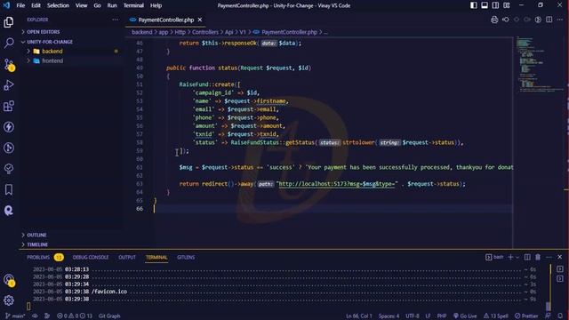
Task: Click the code minimap overview
Action: point(539,65)
